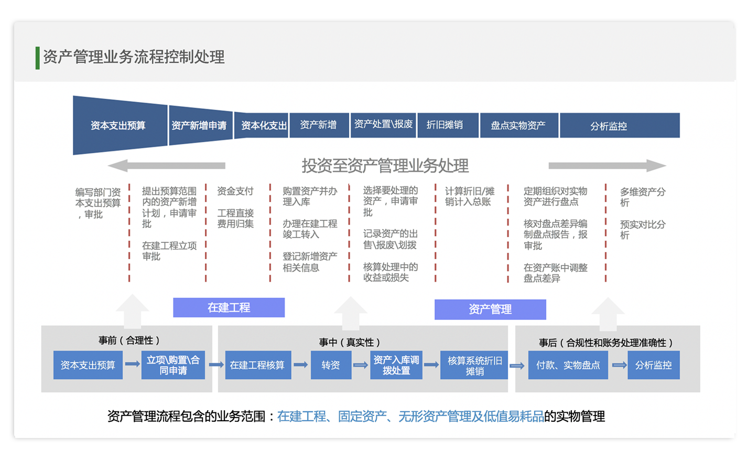
Task: Click the arrow between 付款、实物盘点 and 分析监控
Action: click(x=620, y=365)
